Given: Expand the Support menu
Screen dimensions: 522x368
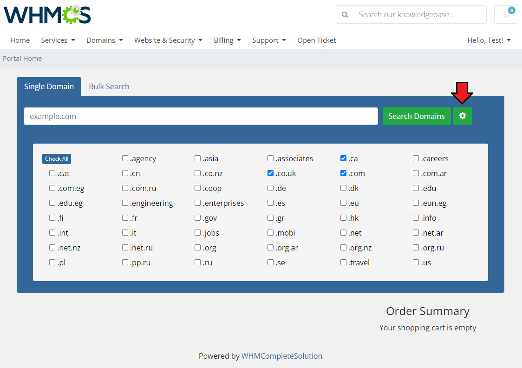Looking at the screenshot, I should (269, 40).
